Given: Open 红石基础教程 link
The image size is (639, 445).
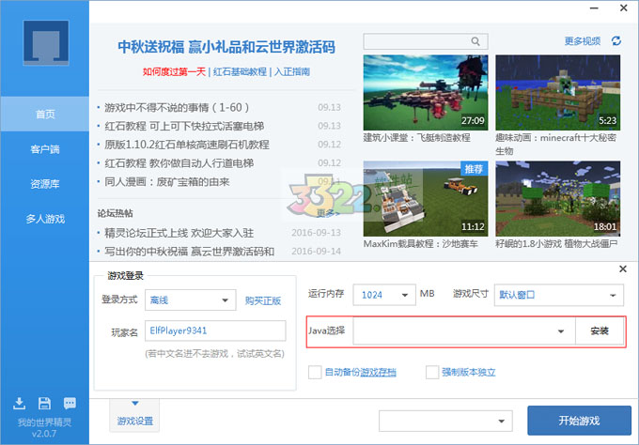Looking at the screenshot, I should pos(240,71).
